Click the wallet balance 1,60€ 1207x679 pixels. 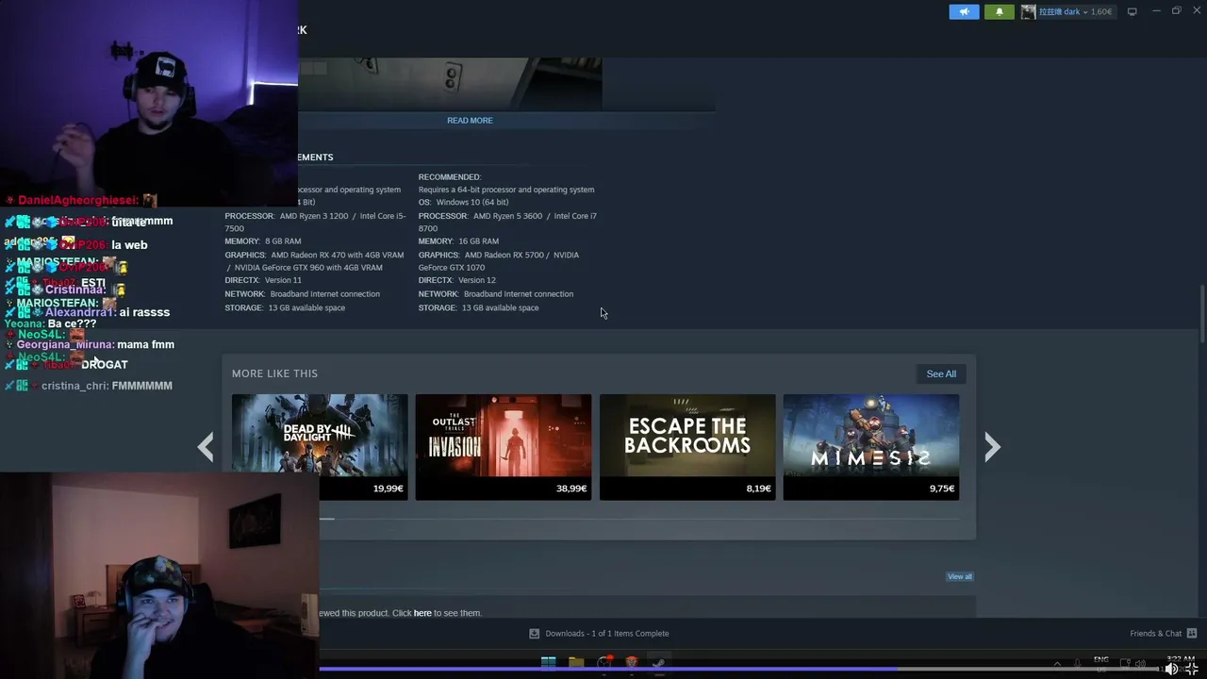tap(1101, 11)
